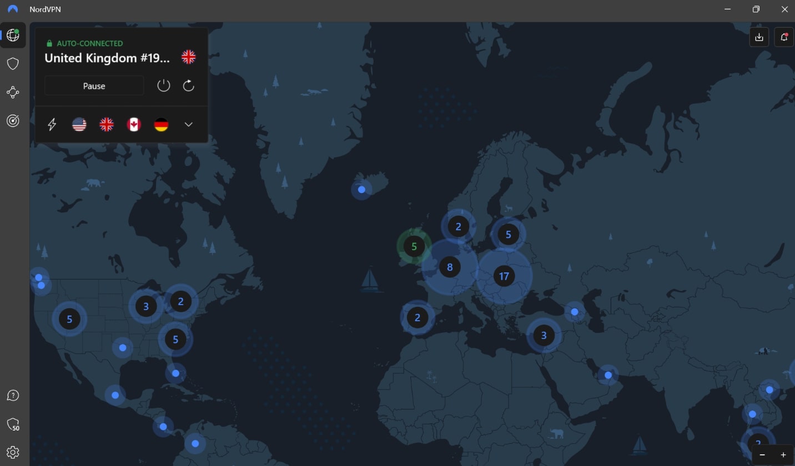795x466 pixels.
Task: Select the Costa Rica server dot
Action: [x=163, y=427]
